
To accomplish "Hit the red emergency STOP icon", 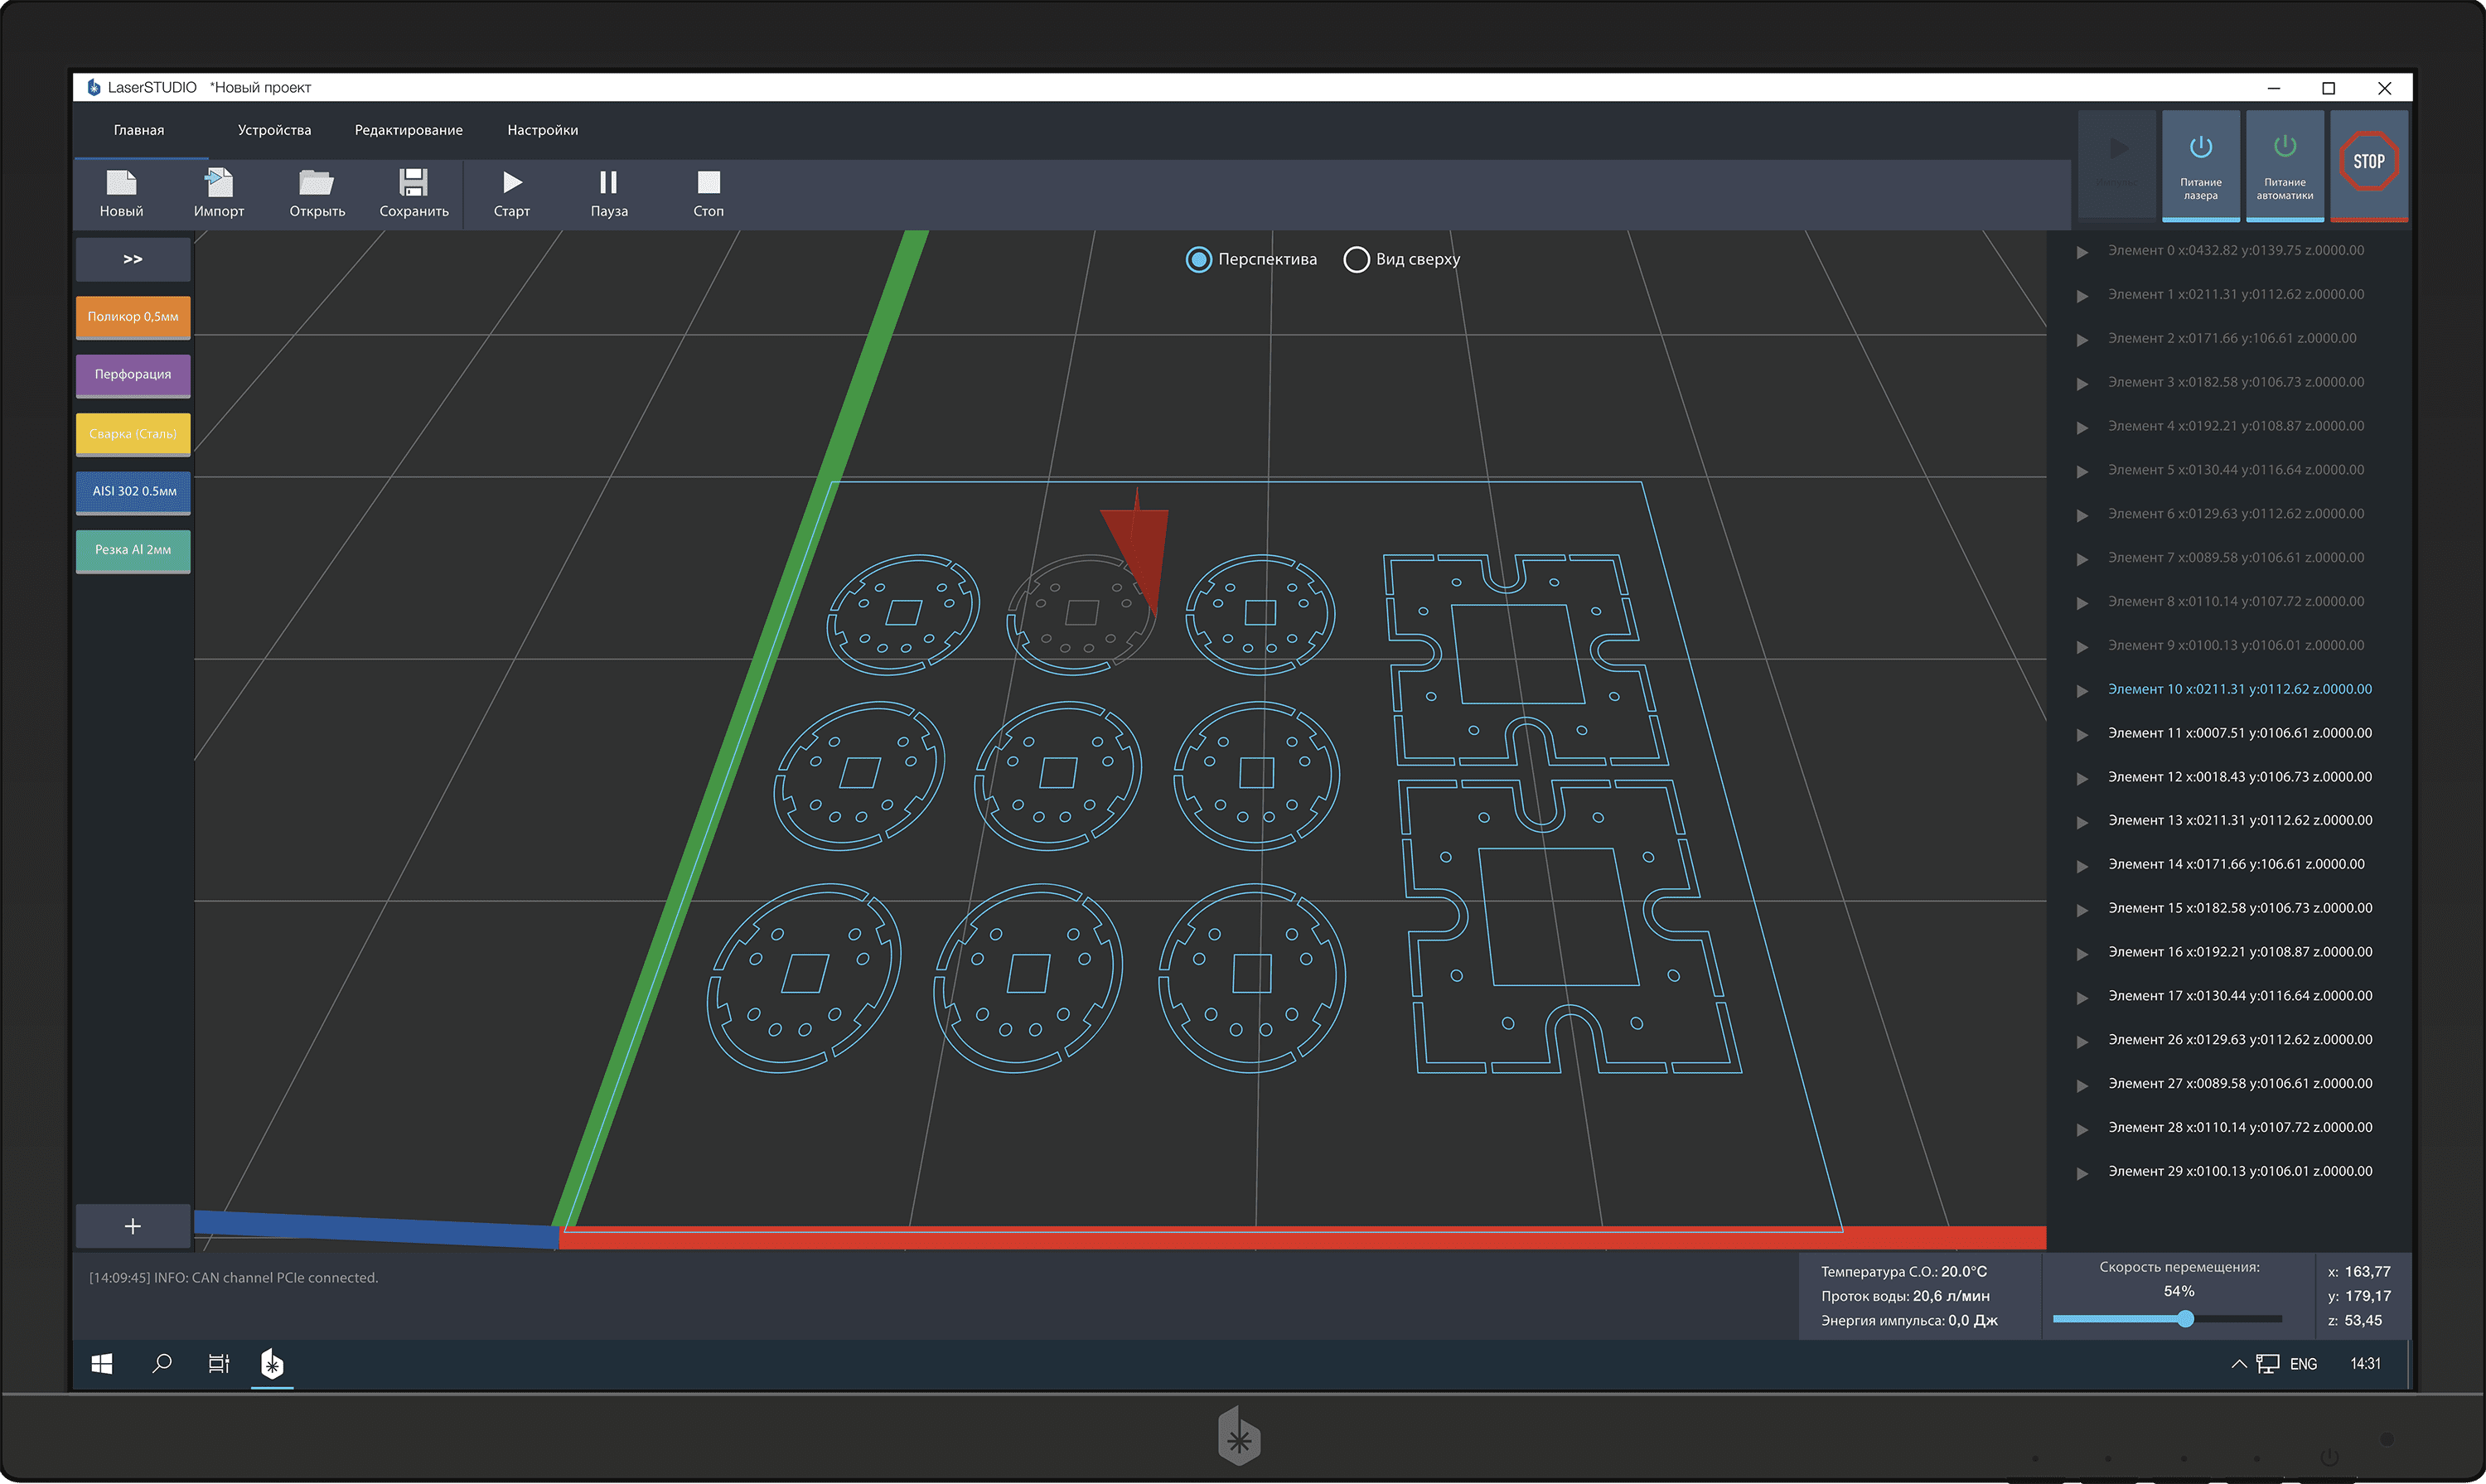I will click(2368, 161).
